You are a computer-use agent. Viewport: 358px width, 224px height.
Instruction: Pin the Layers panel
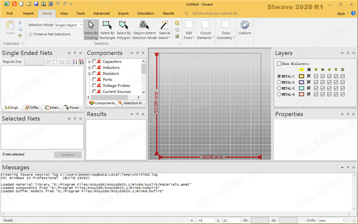point(348,53)
